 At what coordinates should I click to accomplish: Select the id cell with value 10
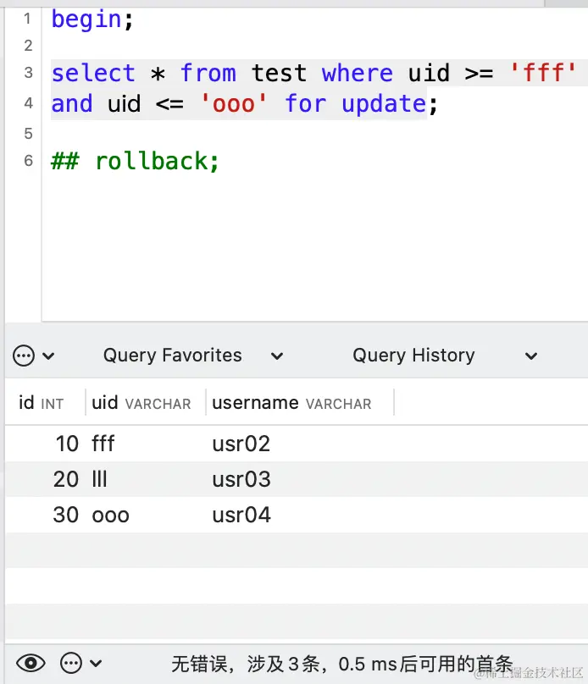click(67, 444)
